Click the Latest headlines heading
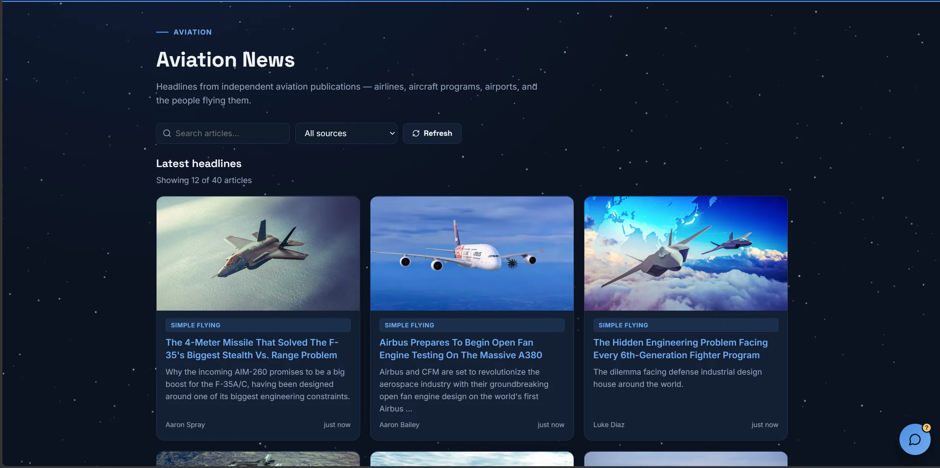 tap(199, 163)
